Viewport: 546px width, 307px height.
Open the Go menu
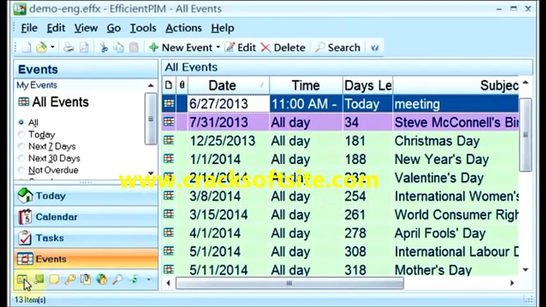pos(114,28)
